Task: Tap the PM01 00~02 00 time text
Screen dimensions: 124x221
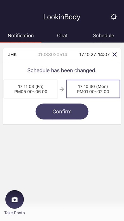Action: click(x=93, y=92)
